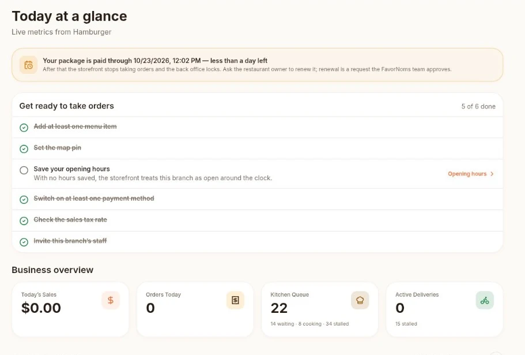Image resolution: width=525 pixels, height=355 pixels.
Task: Click the 'Today at a glance' page title
Action: click(x=69, y=16)
